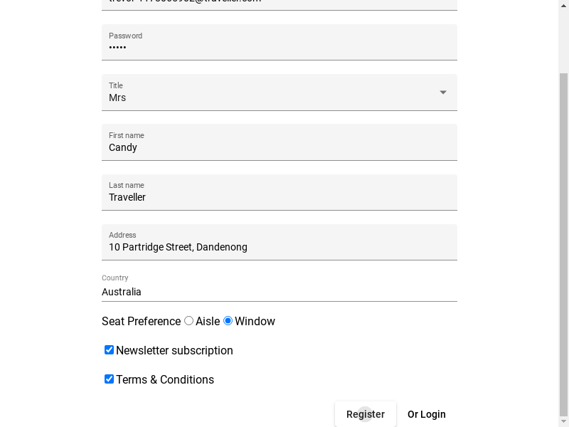Click the scrollbar track above the thumb
This screenshot has height=427, width=569.
click(x=563, y=36)
